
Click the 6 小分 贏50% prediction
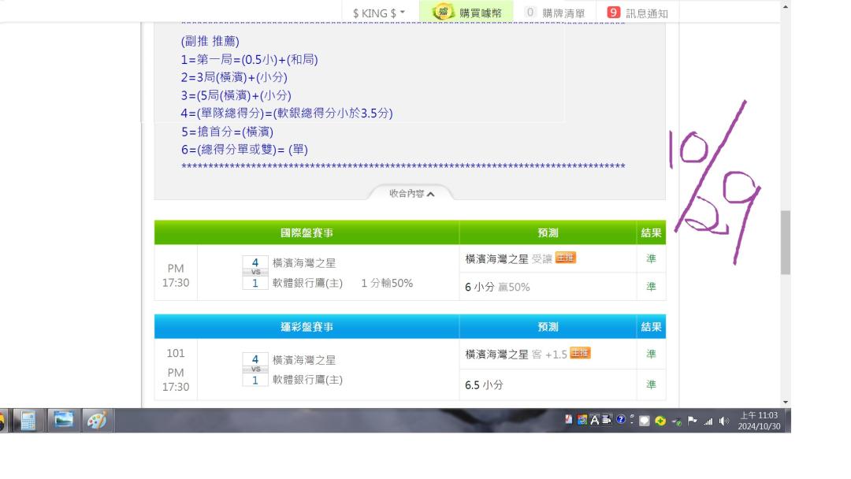click(x=497, y=287)
